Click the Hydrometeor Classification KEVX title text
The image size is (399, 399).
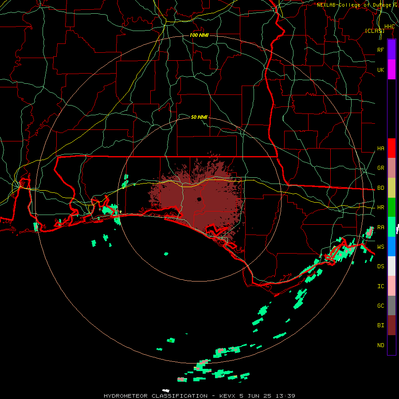[x=199, y=396]
